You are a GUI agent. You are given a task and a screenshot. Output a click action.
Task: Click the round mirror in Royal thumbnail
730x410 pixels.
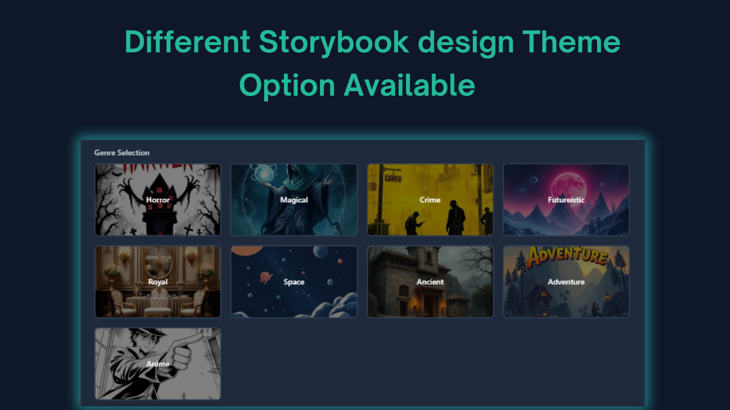tap(158, 262)
